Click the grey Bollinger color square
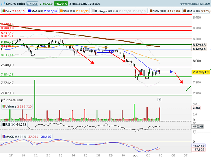Image resolution: width=211 pixels, height=158 pixels. pyautogui.click(x=93, y=11)
